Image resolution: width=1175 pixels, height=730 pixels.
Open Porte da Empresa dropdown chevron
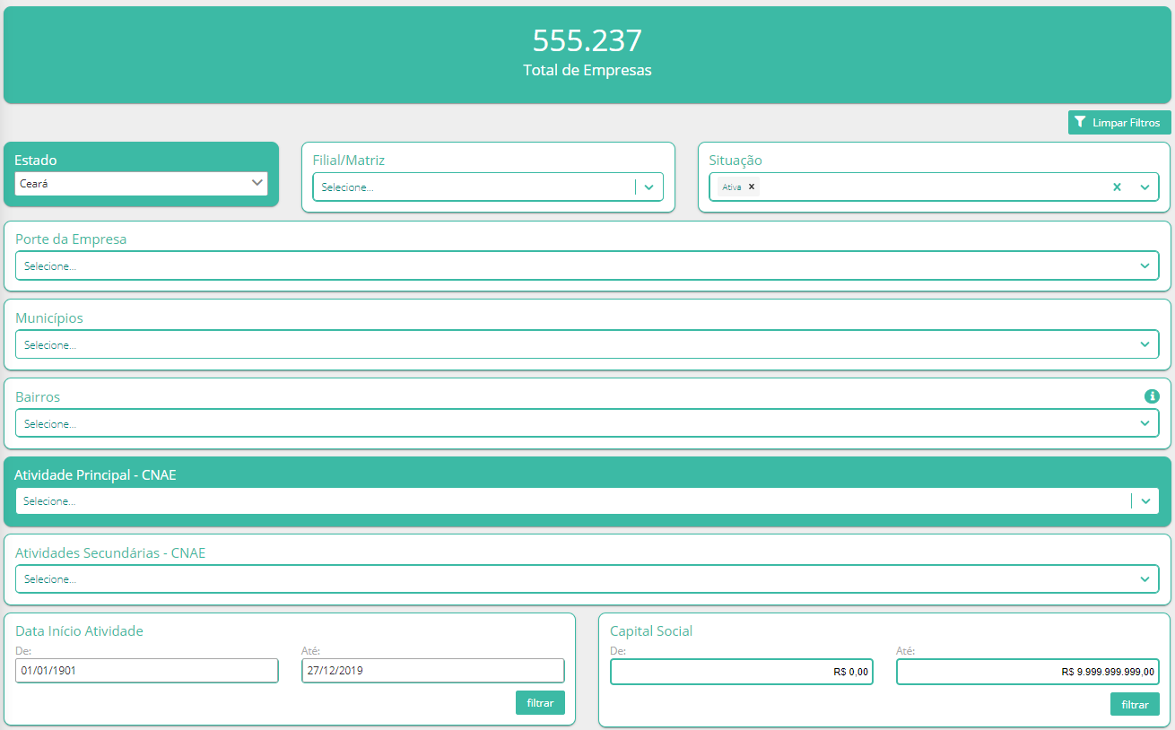tap(1145, 265)
